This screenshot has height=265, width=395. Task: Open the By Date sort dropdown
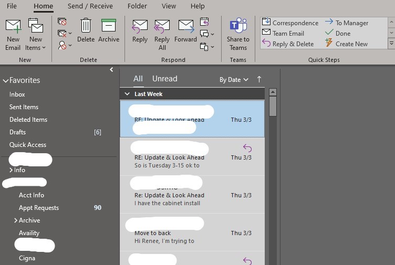[x=234, y=80]
